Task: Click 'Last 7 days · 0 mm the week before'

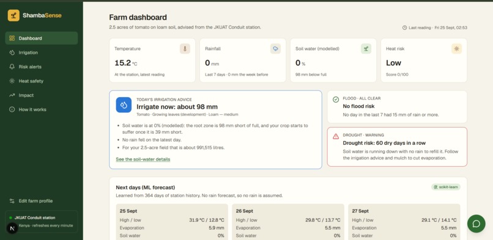Action: pyautogui.click(x=237, y=75)
